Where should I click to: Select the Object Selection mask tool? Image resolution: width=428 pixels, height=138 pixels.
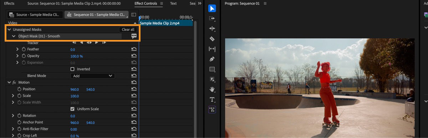[212, 79]
